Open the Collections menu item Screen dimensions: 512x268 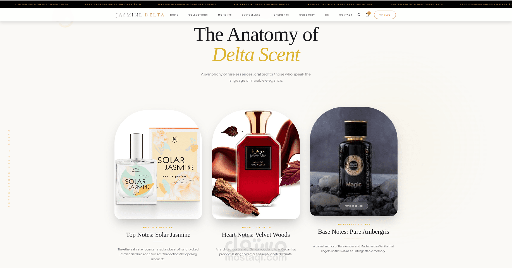tap(198, 15)
